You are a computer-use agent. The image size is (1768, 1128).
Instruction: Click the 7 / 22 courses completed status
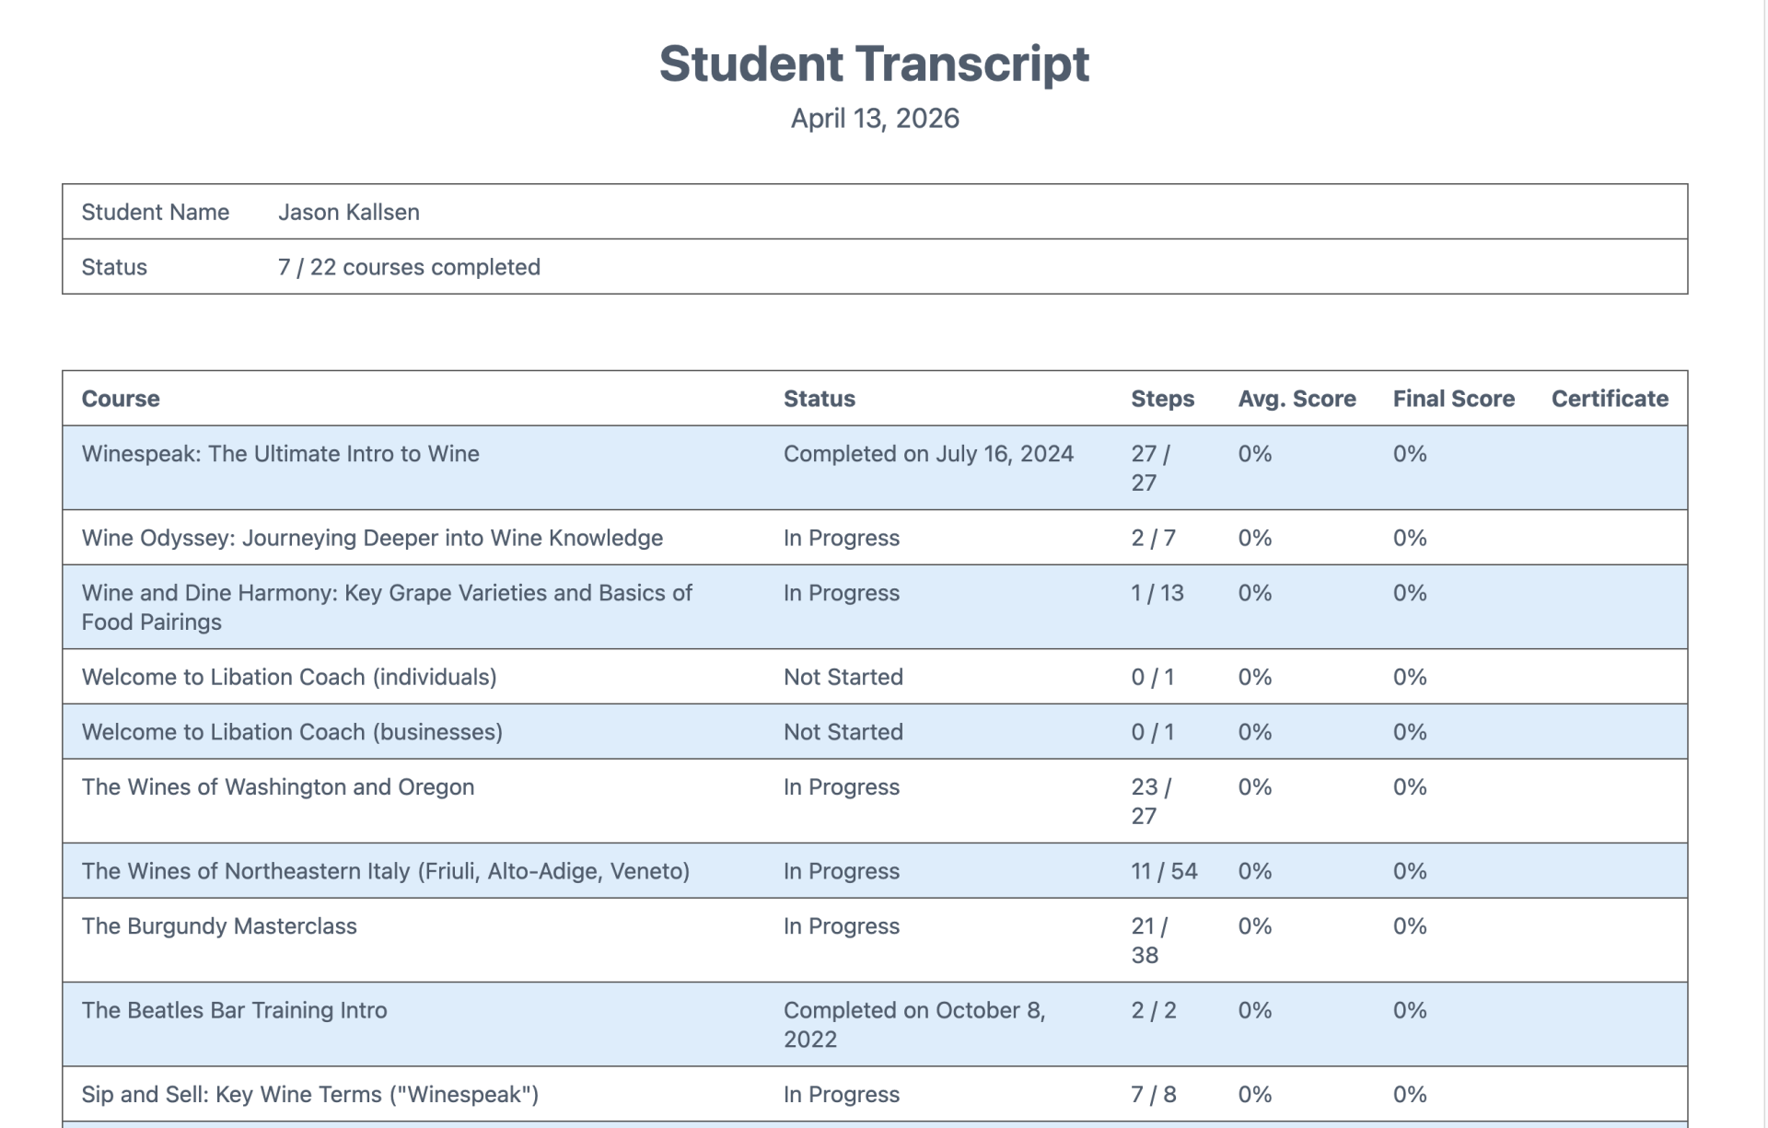(x=409, y=267)
